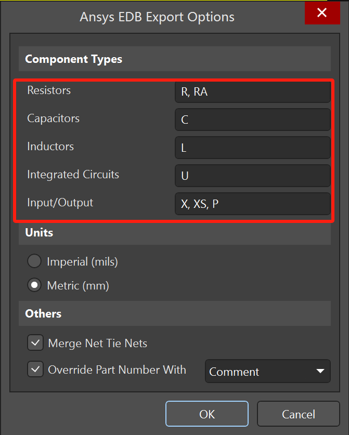Viewport: 349px width, 435px height.
Task: Click the Resistors designator field
Action: point(252,92)
